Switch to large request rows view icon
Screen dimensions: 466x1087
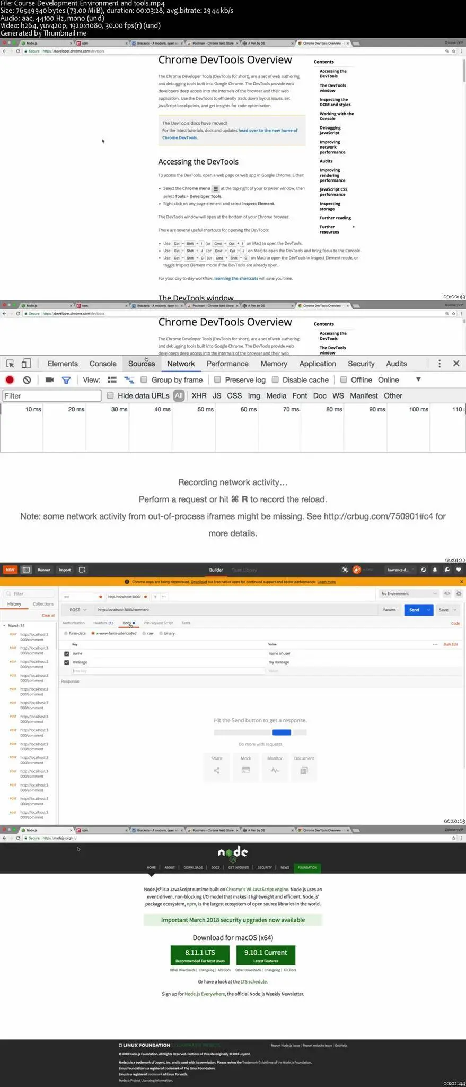[x=112, y=380]
